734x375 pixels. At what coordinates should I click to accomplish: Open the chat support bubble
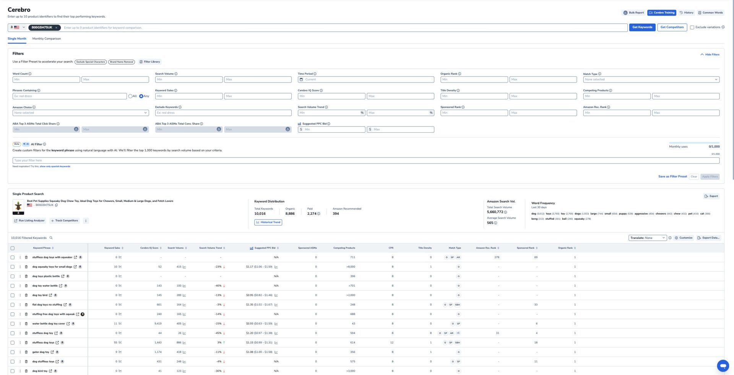click(723, 366)
